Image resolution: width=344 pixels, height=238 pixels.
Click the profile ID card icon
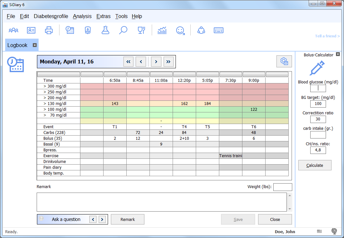click(31, 31)
